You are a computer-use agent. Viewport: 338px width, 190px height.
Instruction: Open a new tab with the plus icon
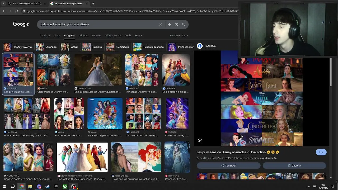(x=93, y=3)
